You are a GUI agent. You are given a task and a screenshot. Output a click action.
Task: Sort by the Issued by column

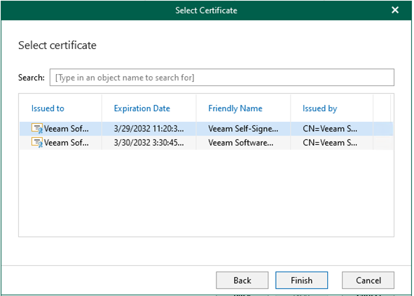click(x=319, y=108)
